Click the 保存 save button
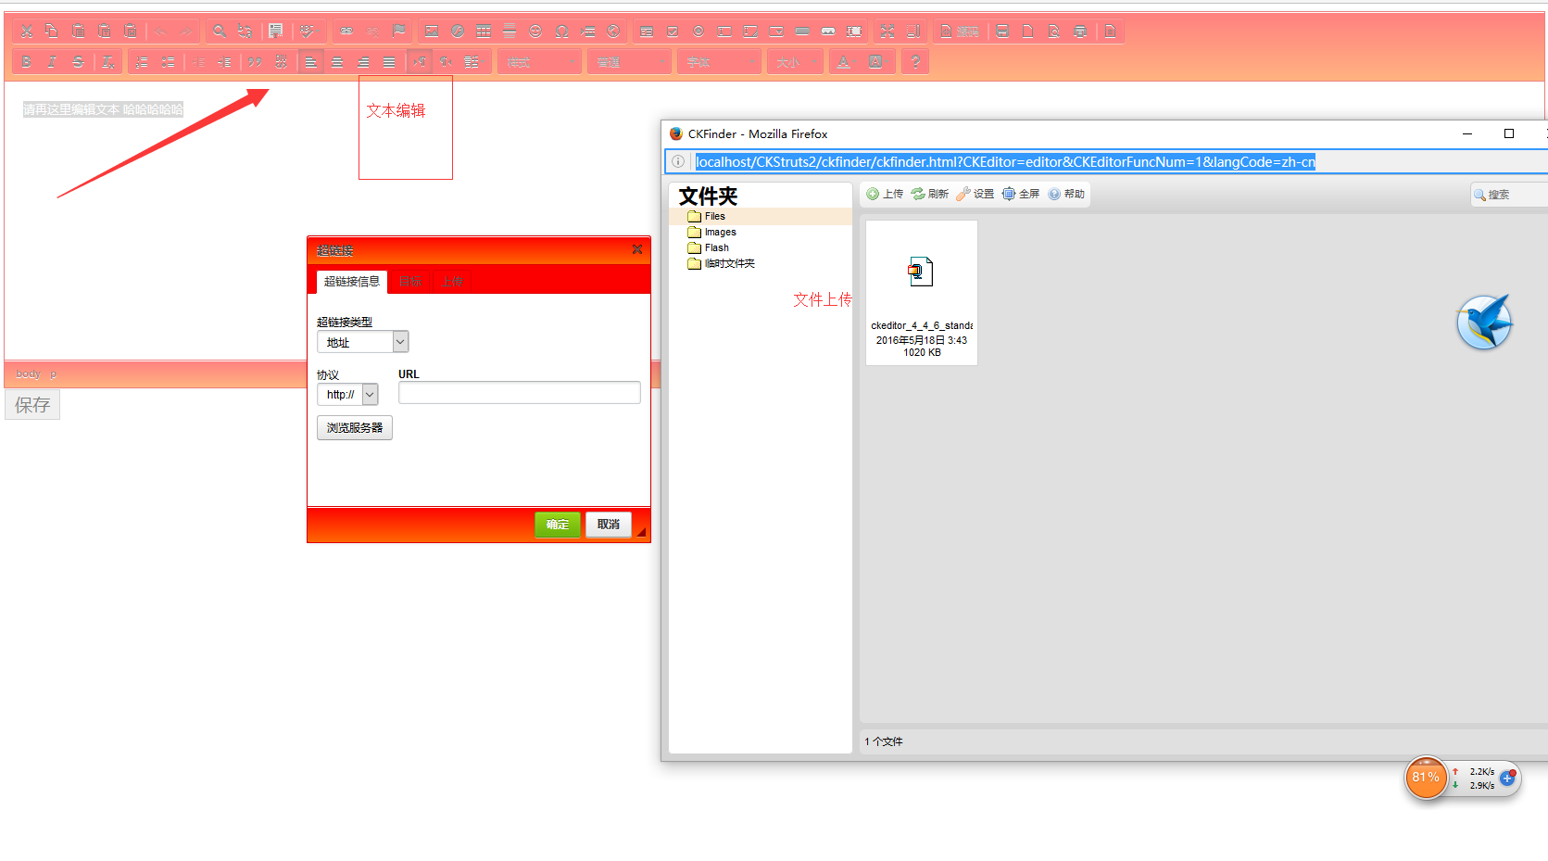Screen dimensions: 1548x861 pos(32,405)
